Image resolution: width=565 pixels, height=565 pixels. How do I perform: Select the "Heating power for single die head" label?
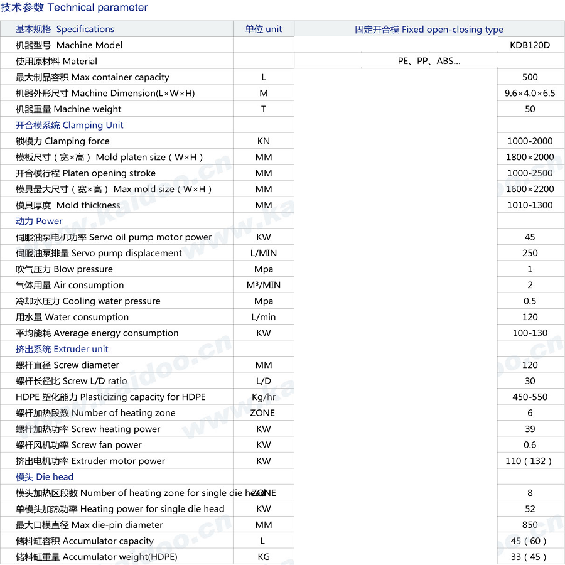tap(152, 508)
